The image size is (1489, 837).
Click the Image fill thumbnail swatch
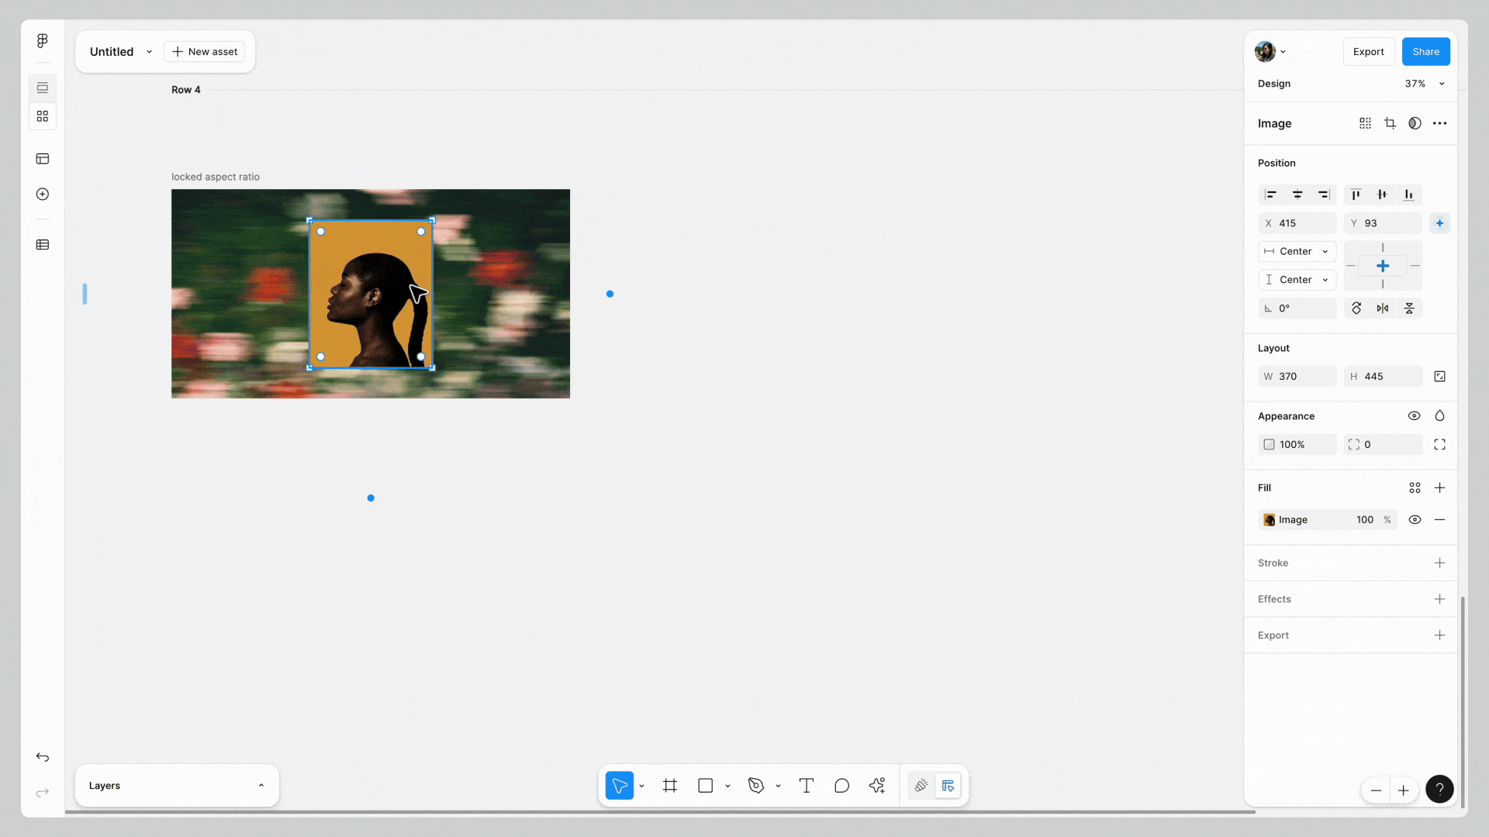pyautogui.click(x=1269, y=520)
